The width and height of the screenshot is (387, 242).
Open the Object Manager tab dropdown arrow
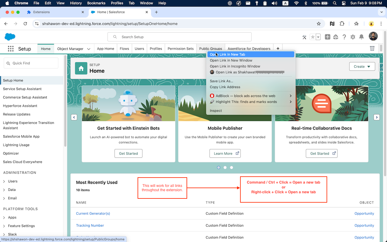click(x=89, y=49)
